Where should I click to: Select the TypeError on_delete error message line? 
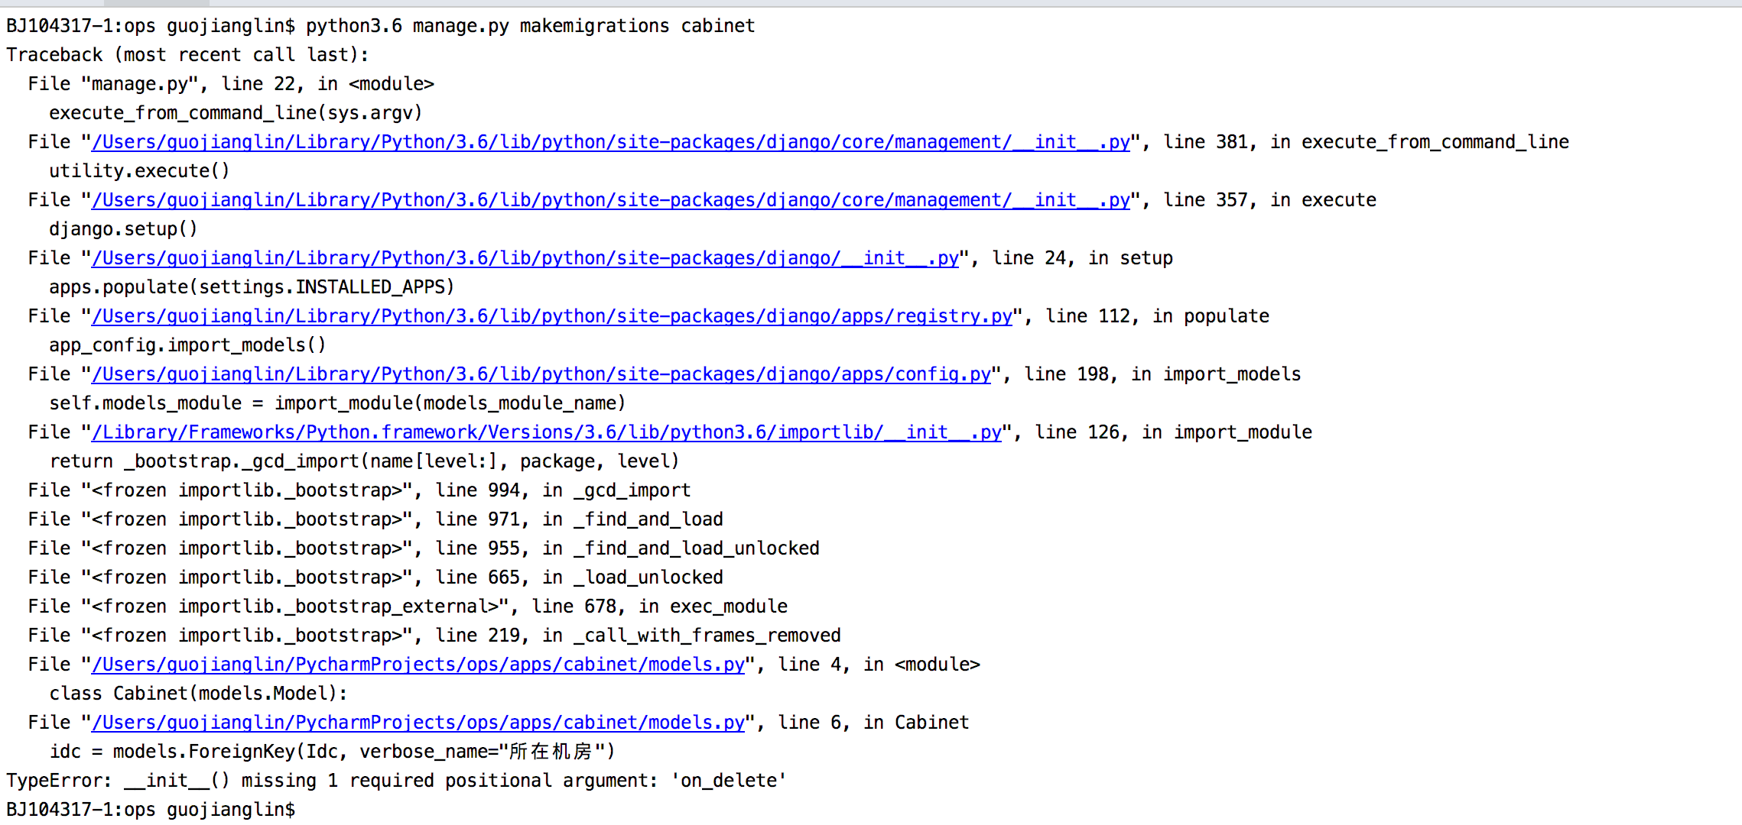[x=398, y=780]
